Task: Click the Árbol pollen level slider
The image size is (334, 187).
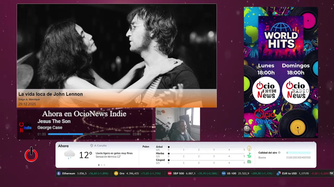Action: coord(206,147)
